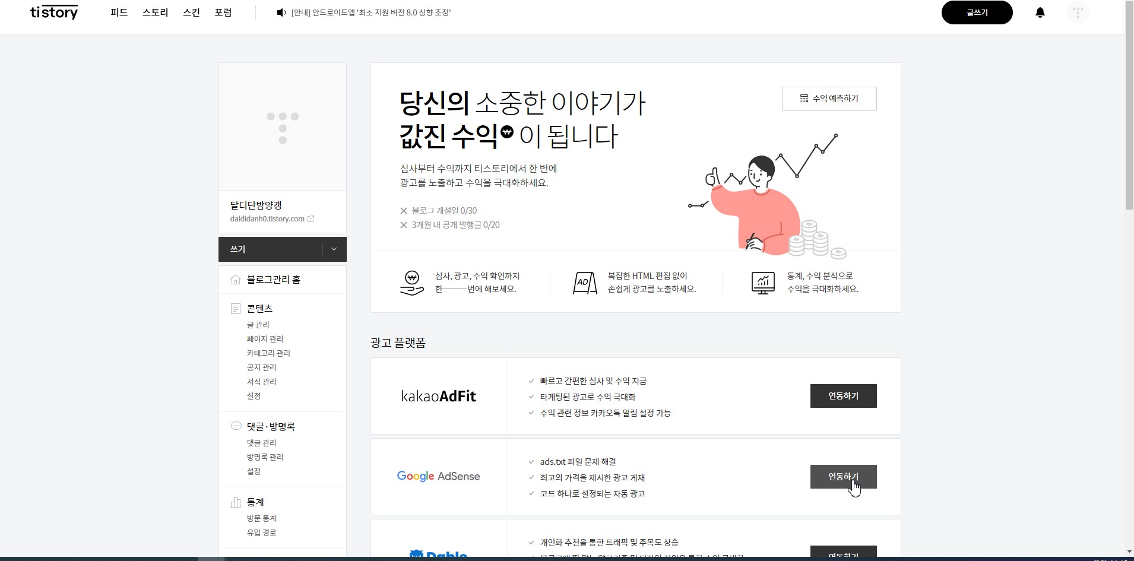Open the profile avatar menu
The image size is (1134, 561).
pos(1078,12)
